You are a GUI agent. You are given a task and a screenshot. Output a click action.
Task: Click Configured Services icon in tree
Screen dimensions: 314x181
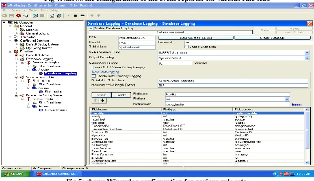point(16,41)
